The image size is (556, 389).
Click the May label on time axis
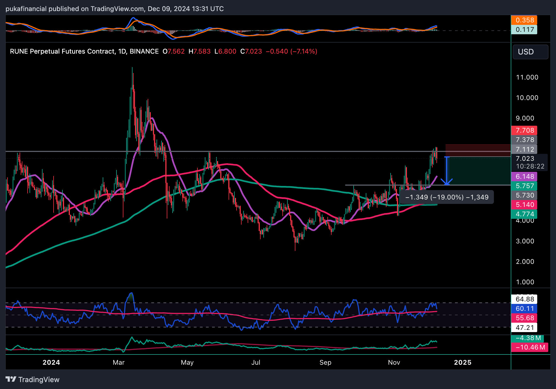point(187,362)
